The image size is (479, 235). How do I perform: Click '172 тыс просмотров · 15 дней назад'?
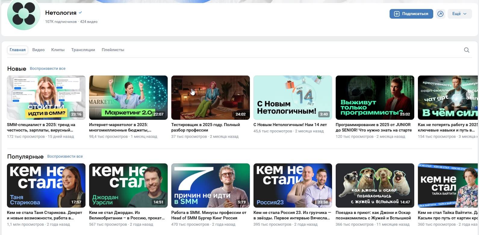40,137
